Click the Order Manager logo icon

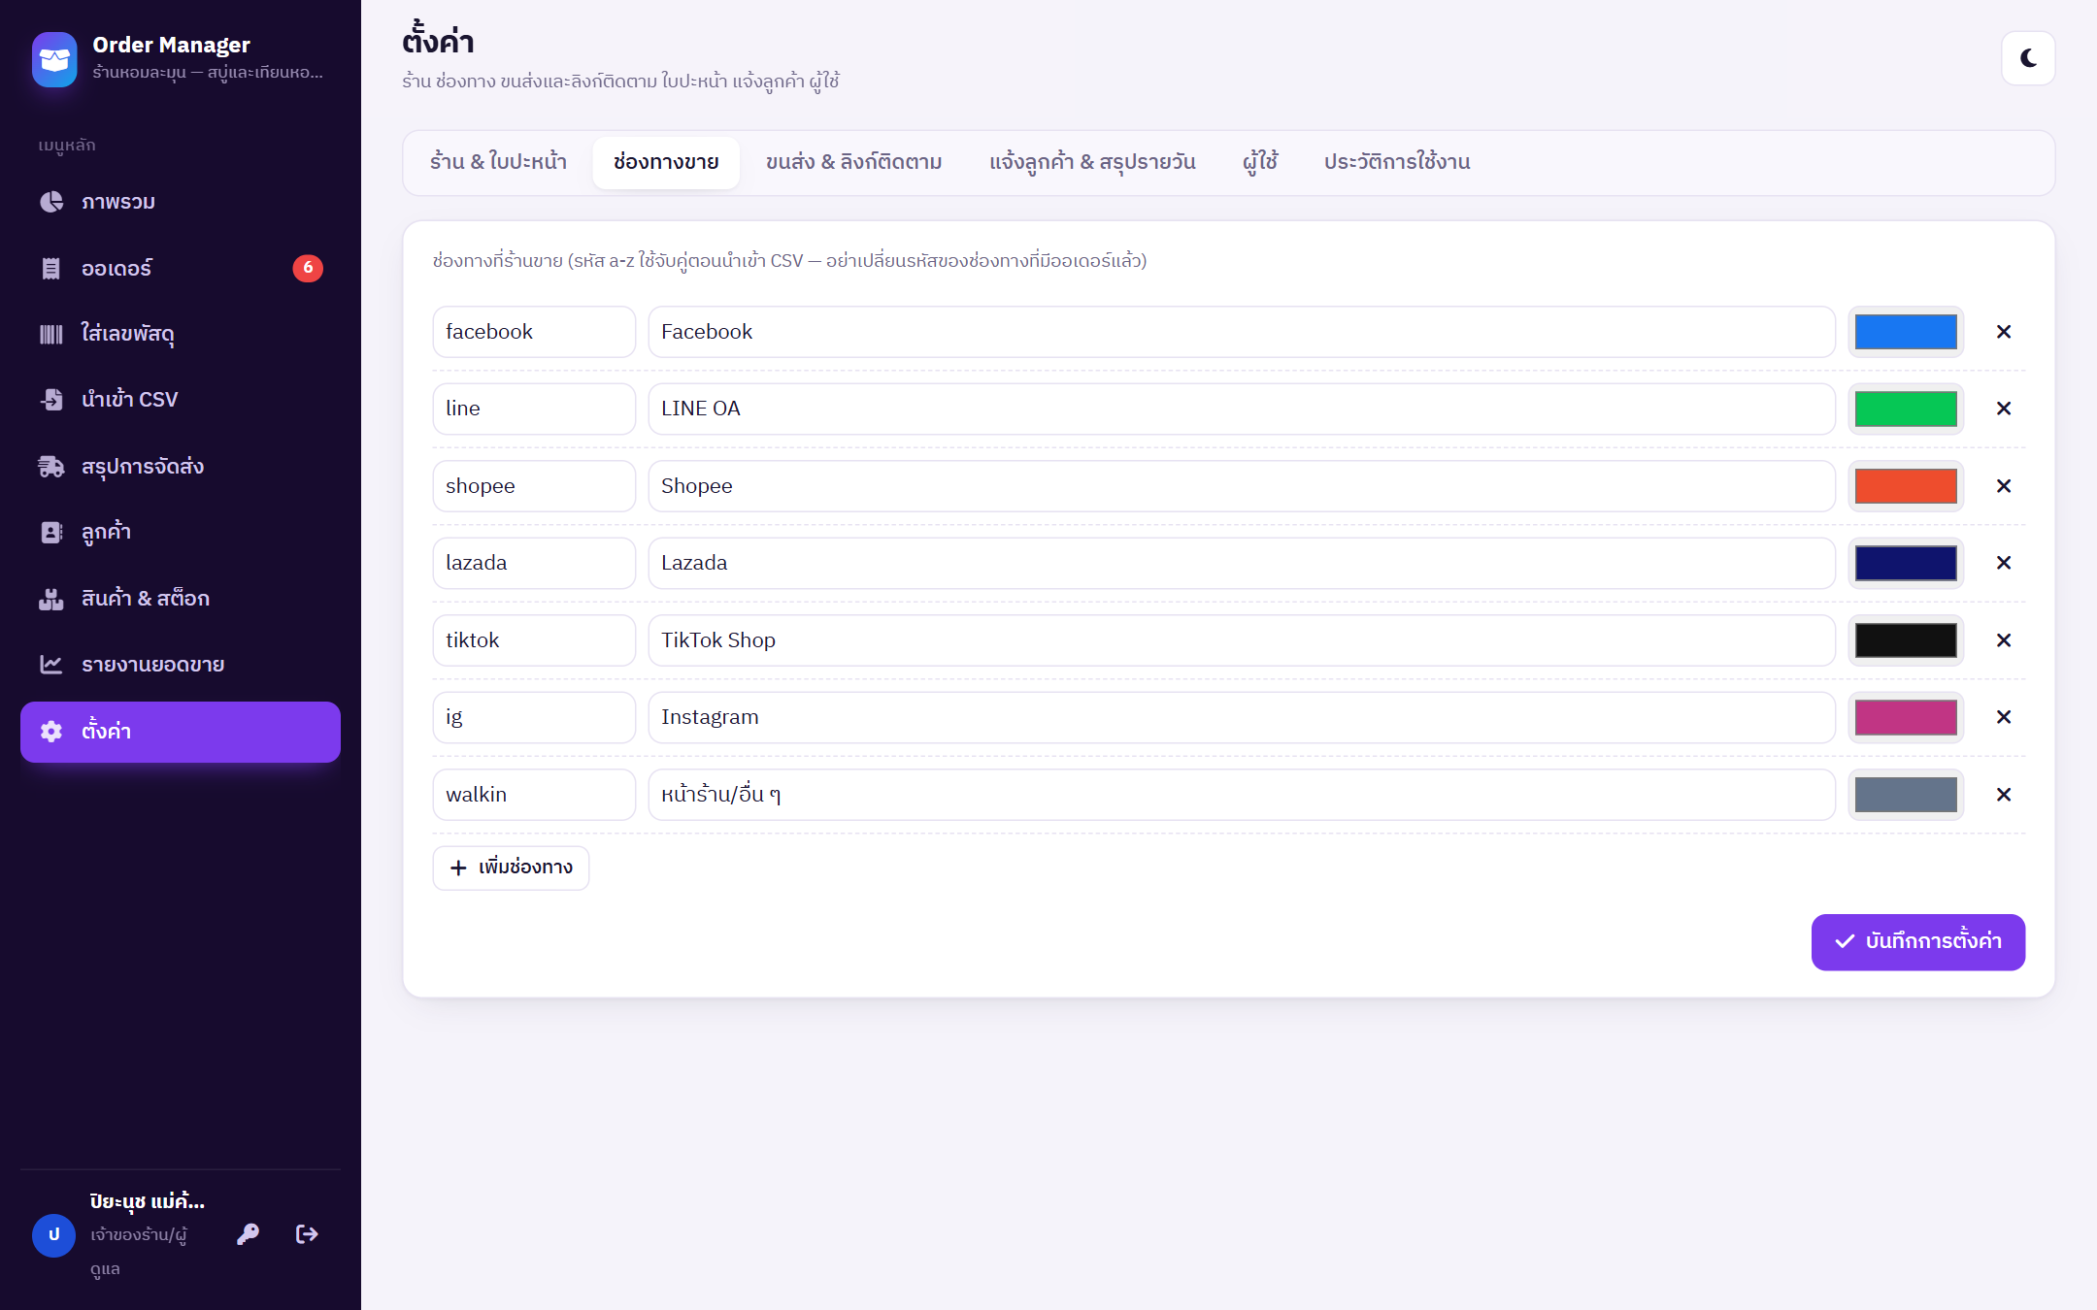pyautogui.click(x=54, y=58)
